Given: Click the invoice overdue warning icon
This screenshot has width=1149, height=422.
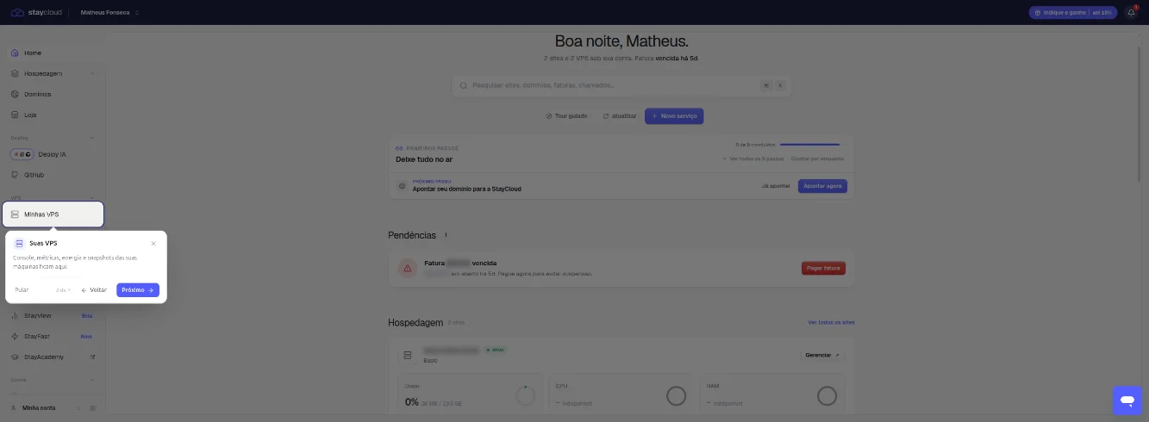Looking at the screenshot, I should click(407, 268).
